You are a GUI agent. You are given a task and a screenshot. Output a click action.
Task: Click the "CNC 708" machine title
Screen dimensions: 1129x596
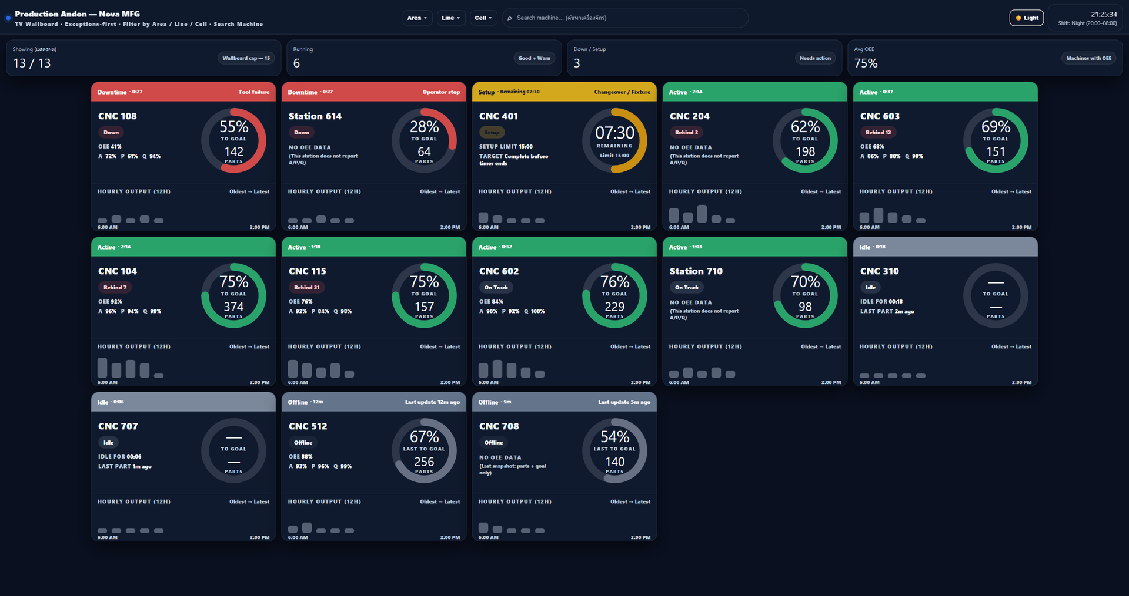click(499, 426)
